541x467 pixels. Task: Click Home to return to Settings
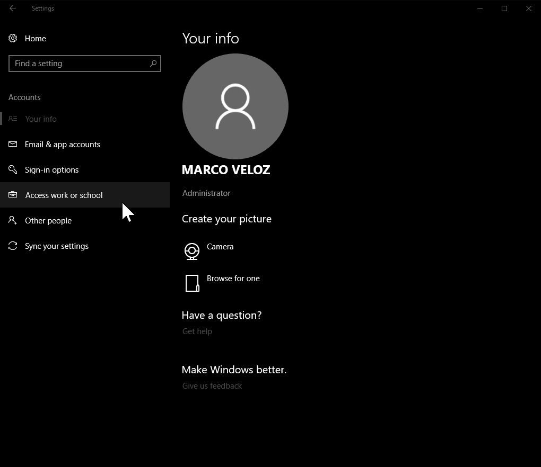tap(35, 38)
